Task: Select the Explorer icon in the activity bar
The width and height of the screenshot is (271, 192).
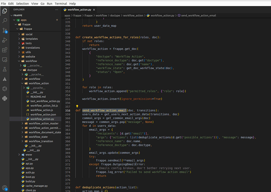Action: coord(5,11)
